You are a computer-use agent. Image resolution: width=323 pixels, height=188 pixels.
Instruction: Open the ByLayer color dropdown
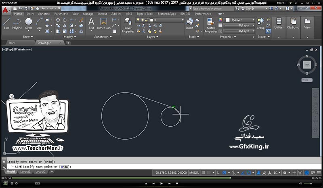click(239, 20)
